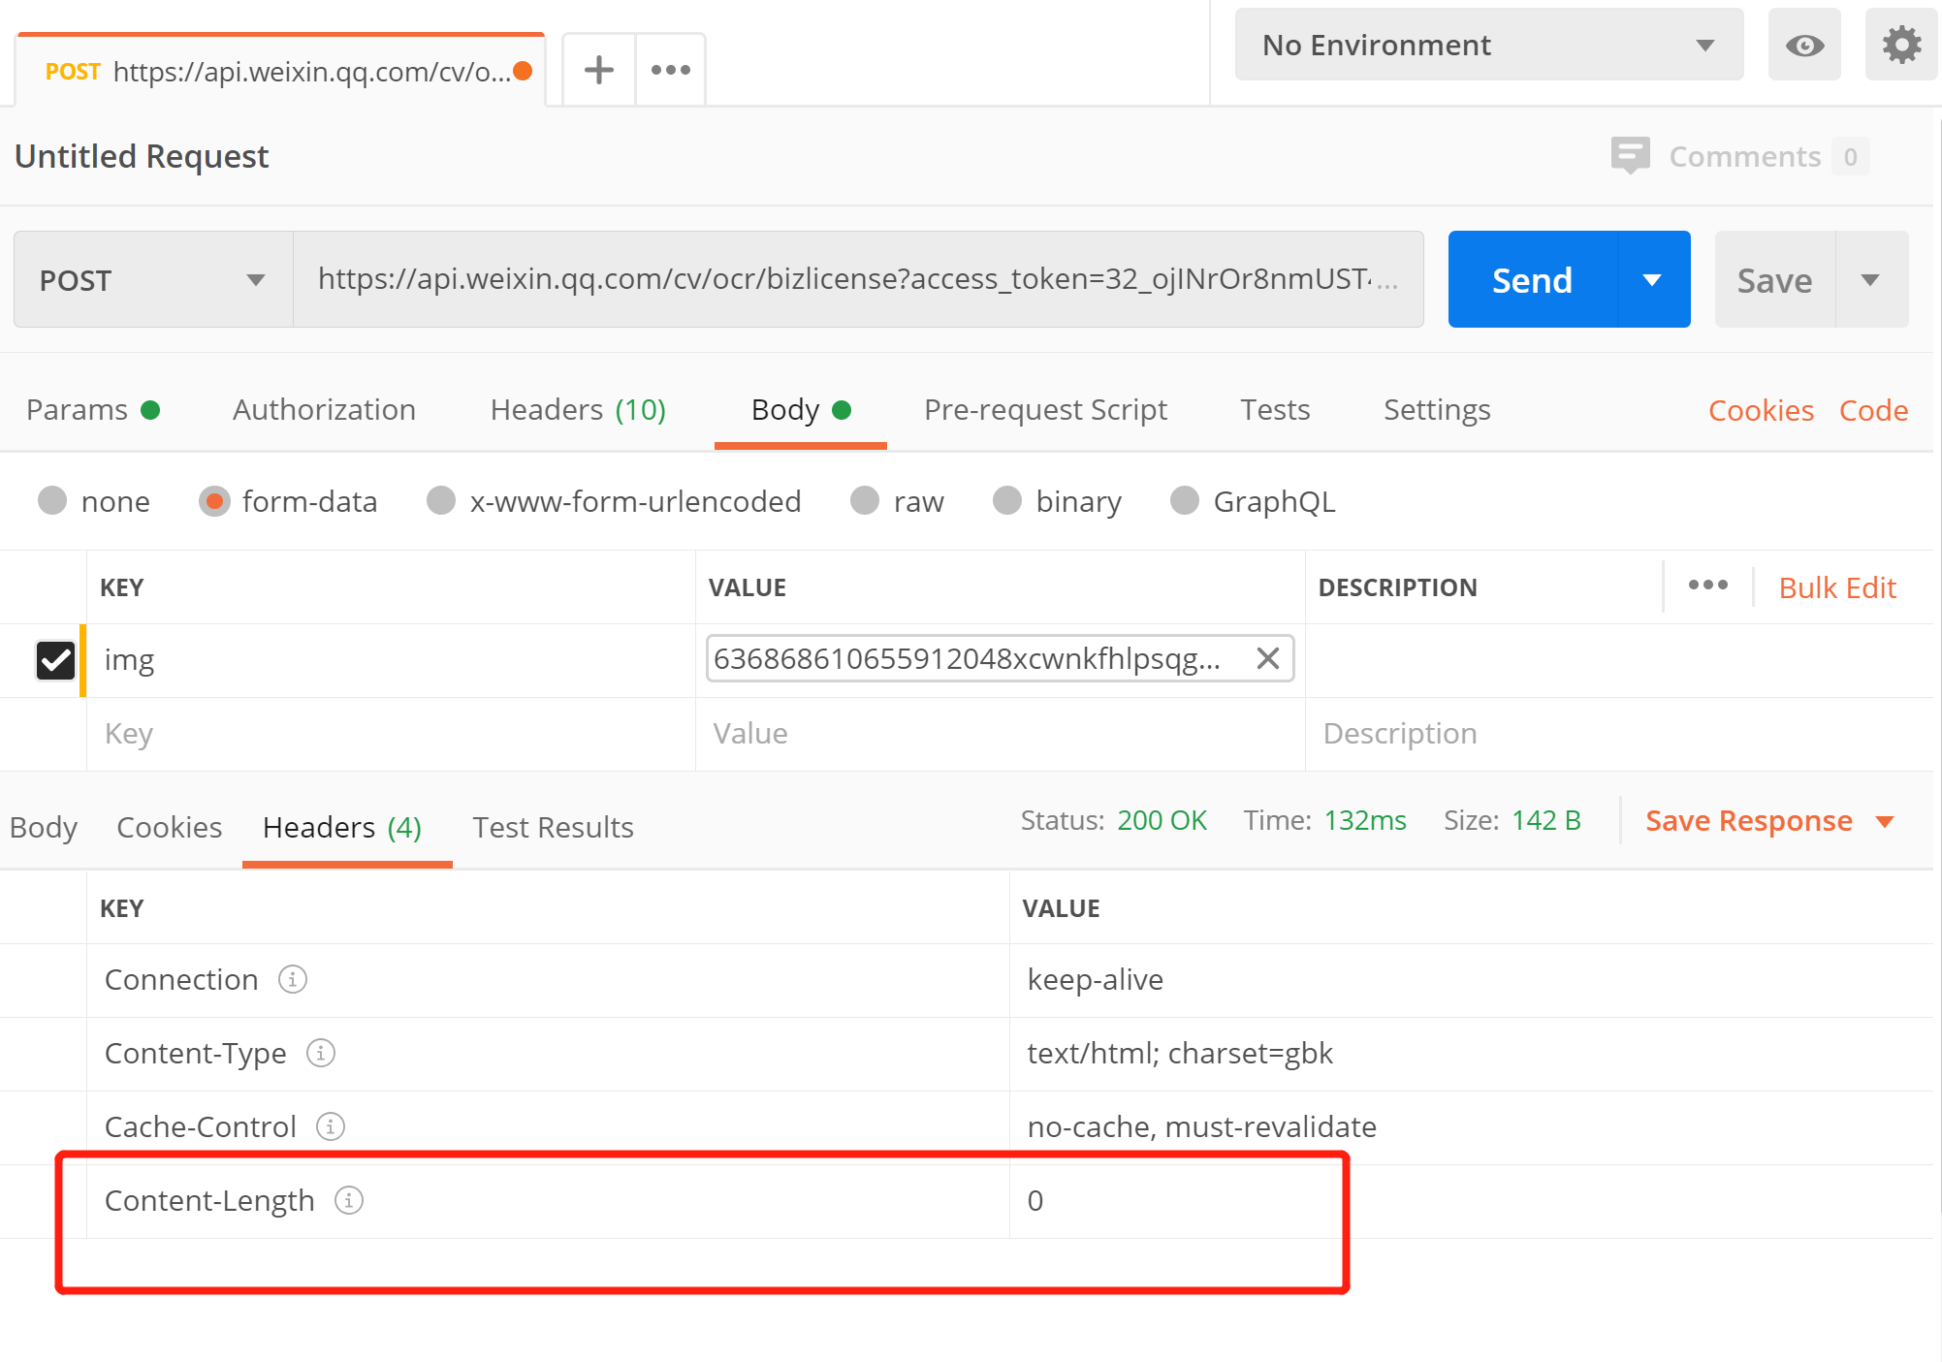Select the binary body radio button
This screenshot has width=1942, height=1362.
click(1007, 501)
